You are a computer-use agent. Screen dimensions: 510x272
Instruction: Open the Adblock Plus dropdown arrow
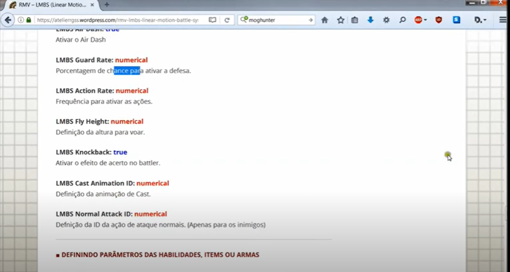425,20
